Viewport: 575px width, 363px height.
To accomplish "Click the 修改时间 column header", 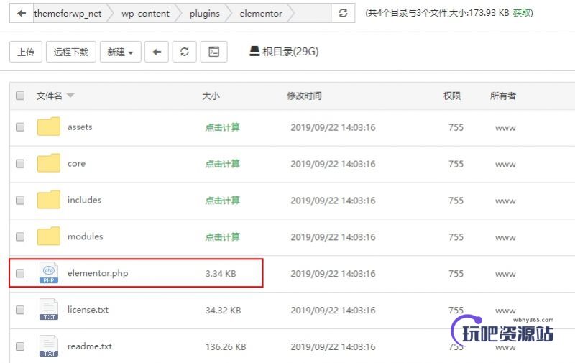I will click(x=304, y=96).
